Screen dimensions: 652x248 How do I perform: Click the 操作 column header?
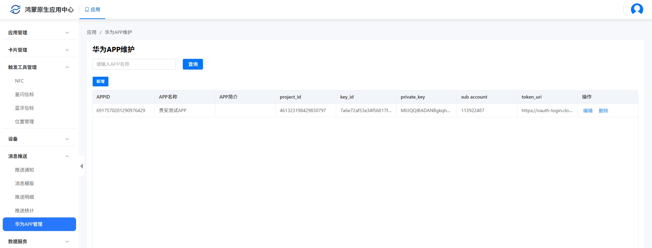point(608,97)
